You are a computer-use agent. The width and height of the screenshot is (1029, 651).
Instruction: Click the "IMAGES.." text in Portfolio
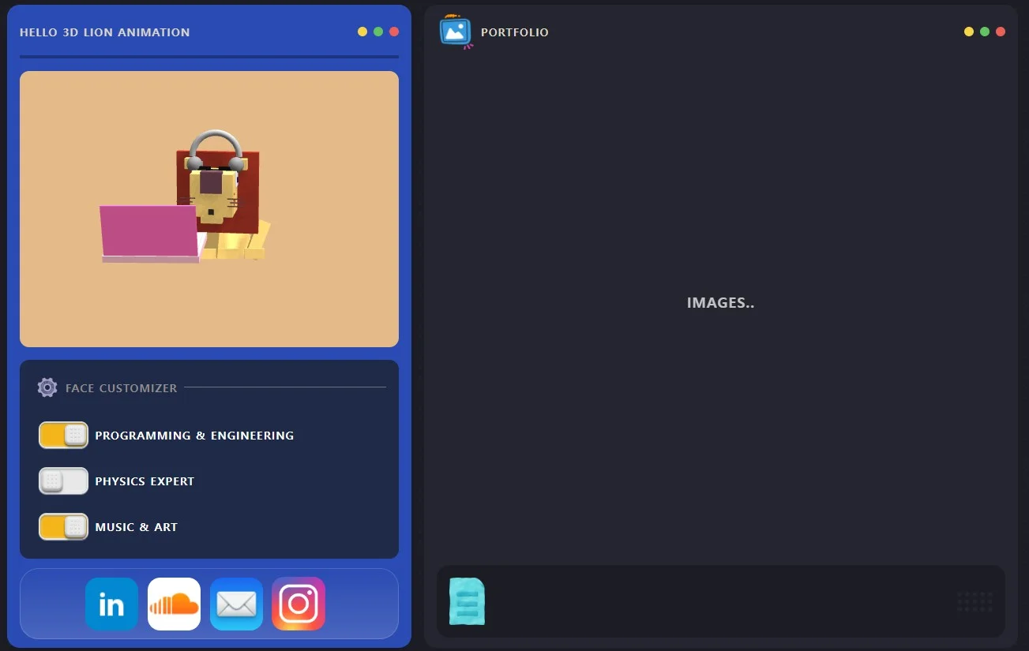[721, 303]
